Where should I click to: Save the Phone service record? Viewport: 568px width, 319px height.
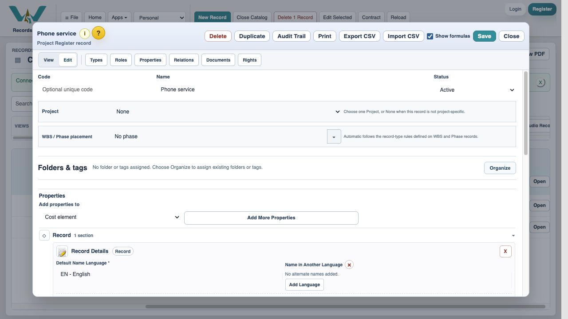[485, 36]
